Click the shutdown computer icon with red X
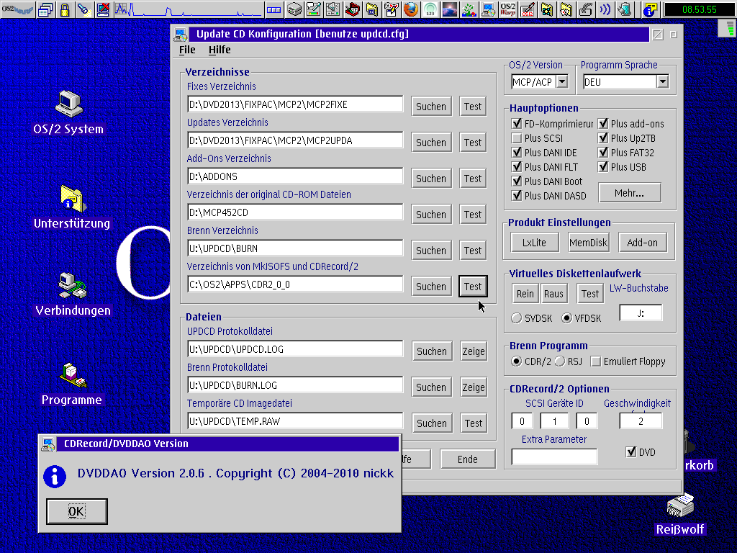This screenshot has height=553, width=737. coord(103,9)
